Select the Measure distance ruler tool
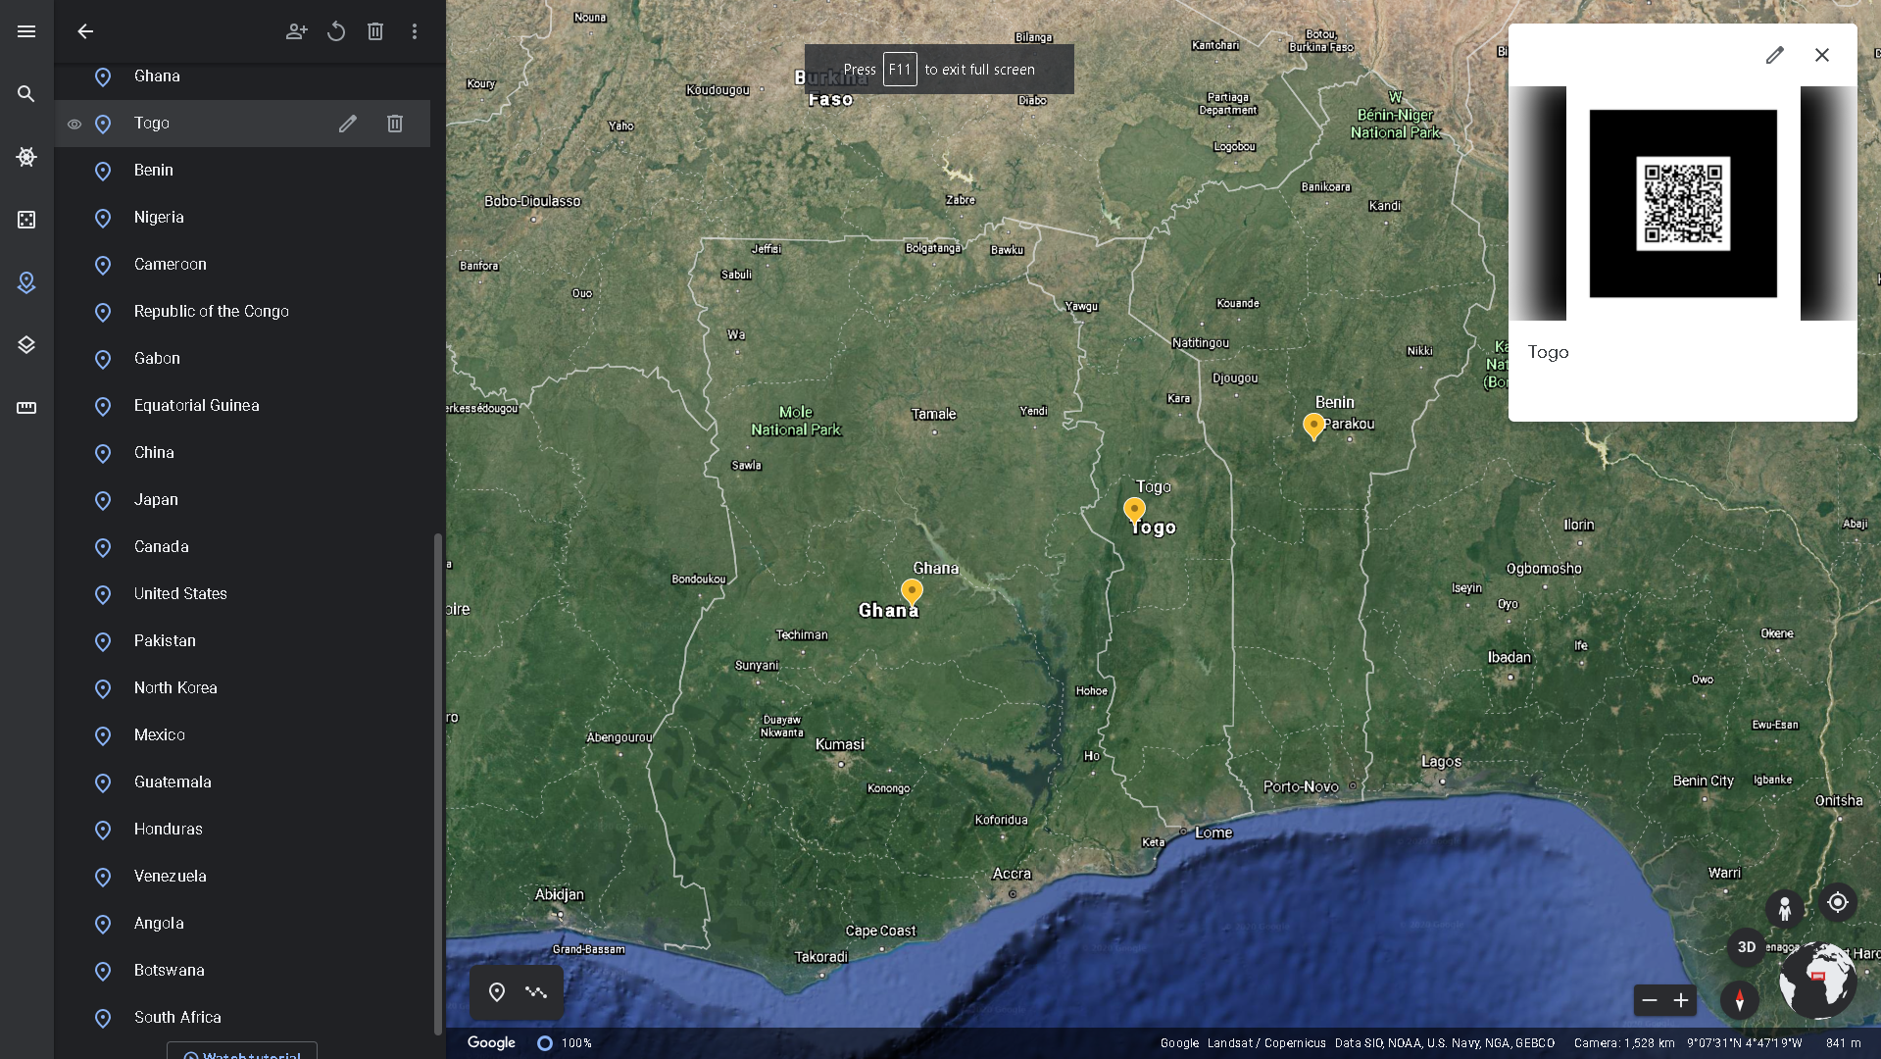Image resolution: width=1881 pixels, height=1059 pixels. coord(26,408)
